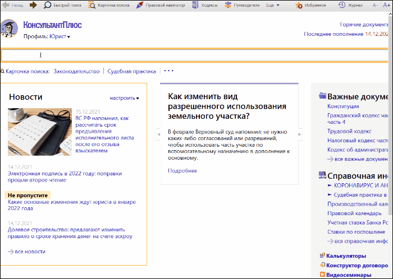The height and width of the screenshot is (279, 393).
Task: Open Кодексы from the toolbar
Action: tap(205, 5)
